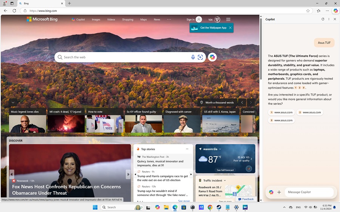Image resolution: width=340 pixels, height=212 pixels.
Task: Refresh the Copilot sidebar conversation
Action: 323,19
